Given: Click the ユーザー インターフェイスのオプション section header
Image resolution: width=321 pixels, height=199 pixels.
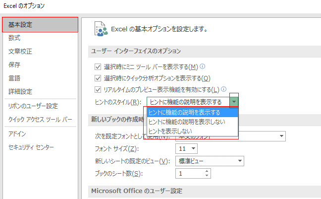Looking at the screenshot, I should pyautogui.click(x=136, y=51).
